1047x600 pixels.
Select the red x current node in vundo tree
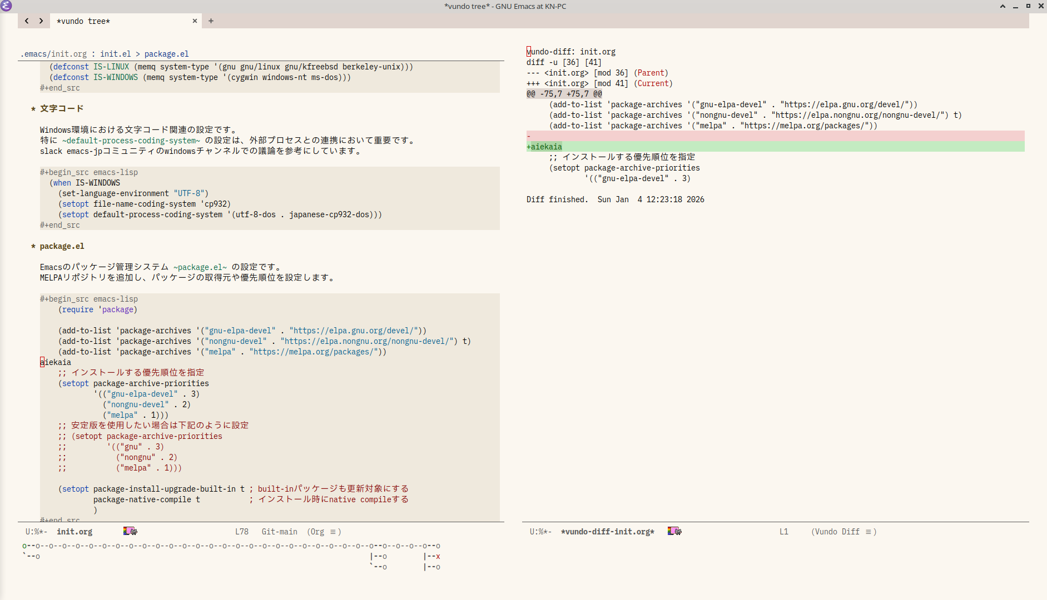pos(438,556)
